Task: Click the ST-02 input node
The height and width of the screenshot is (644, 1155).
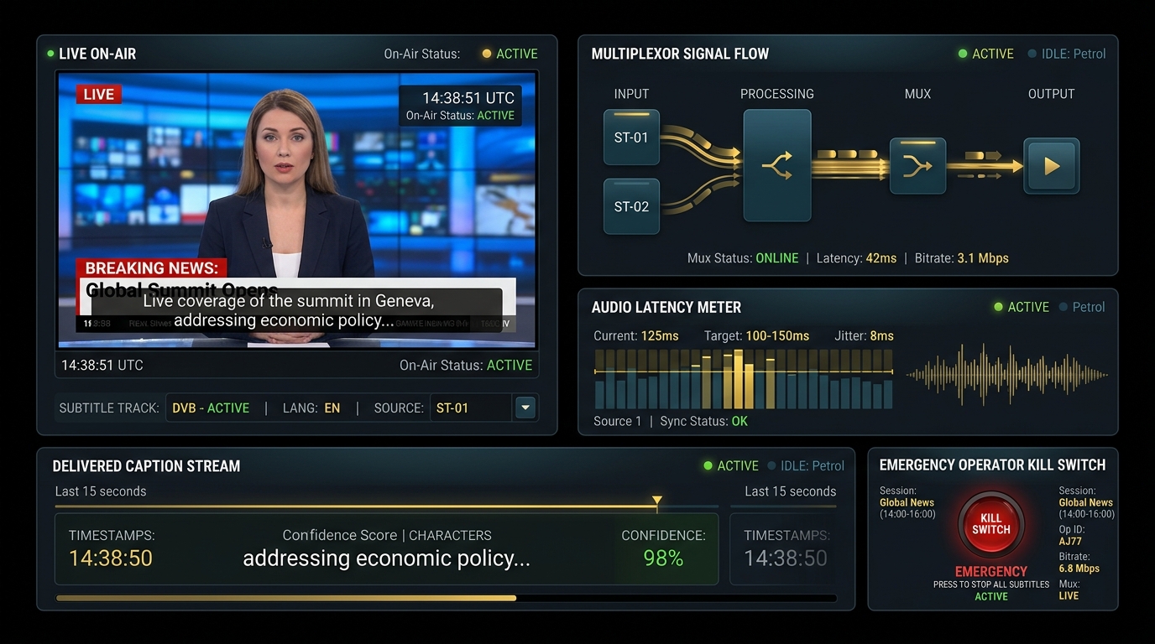Action: click(631, 205)
